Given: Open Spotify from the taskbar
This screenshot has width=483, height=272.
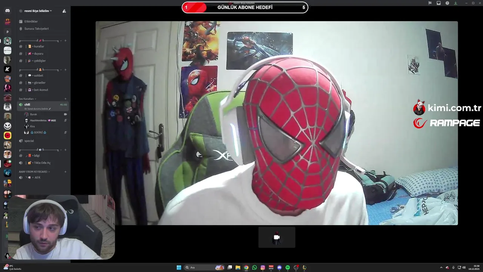Looking at the screenshot, I should point(288,267).
